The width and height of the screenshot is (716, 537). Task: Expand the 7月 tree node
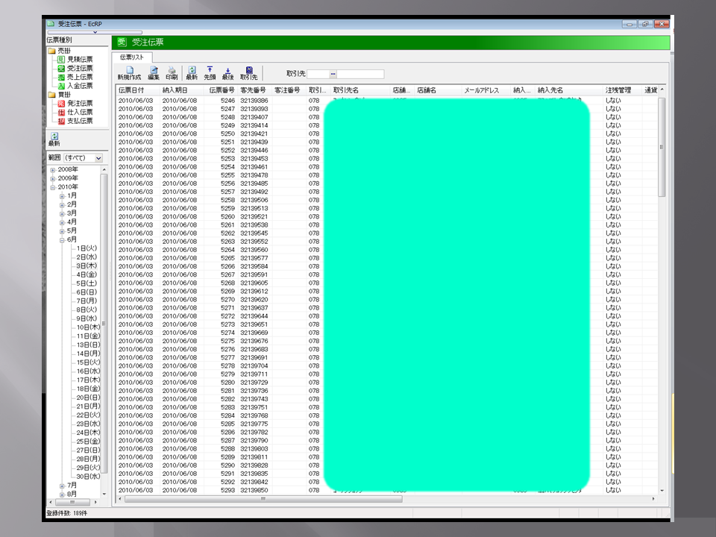(63, 485)
